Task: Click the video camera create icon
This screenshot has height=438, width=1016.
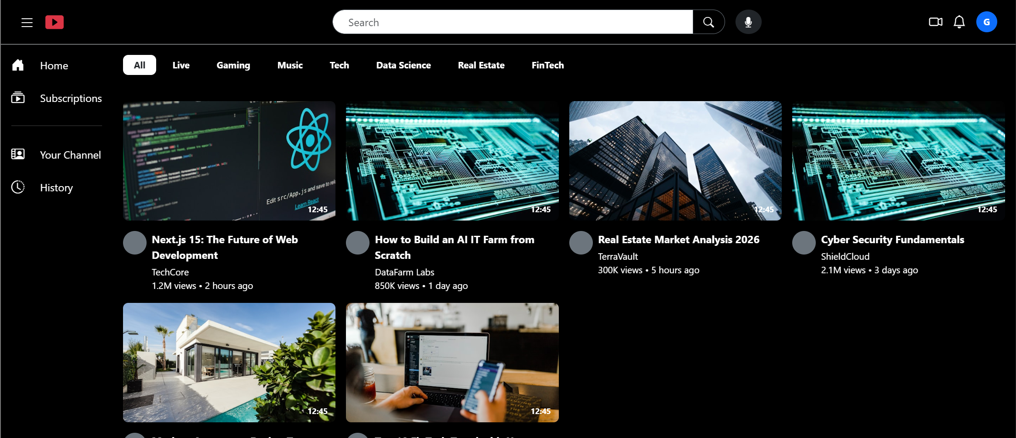Action: (935, 22)
